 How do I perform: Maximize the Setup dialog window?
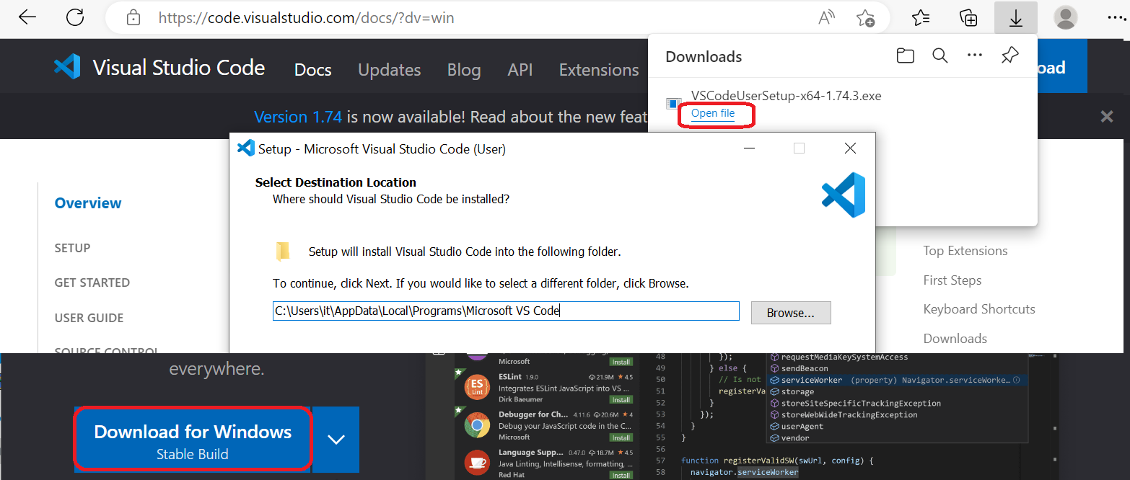tap(799, 148)
